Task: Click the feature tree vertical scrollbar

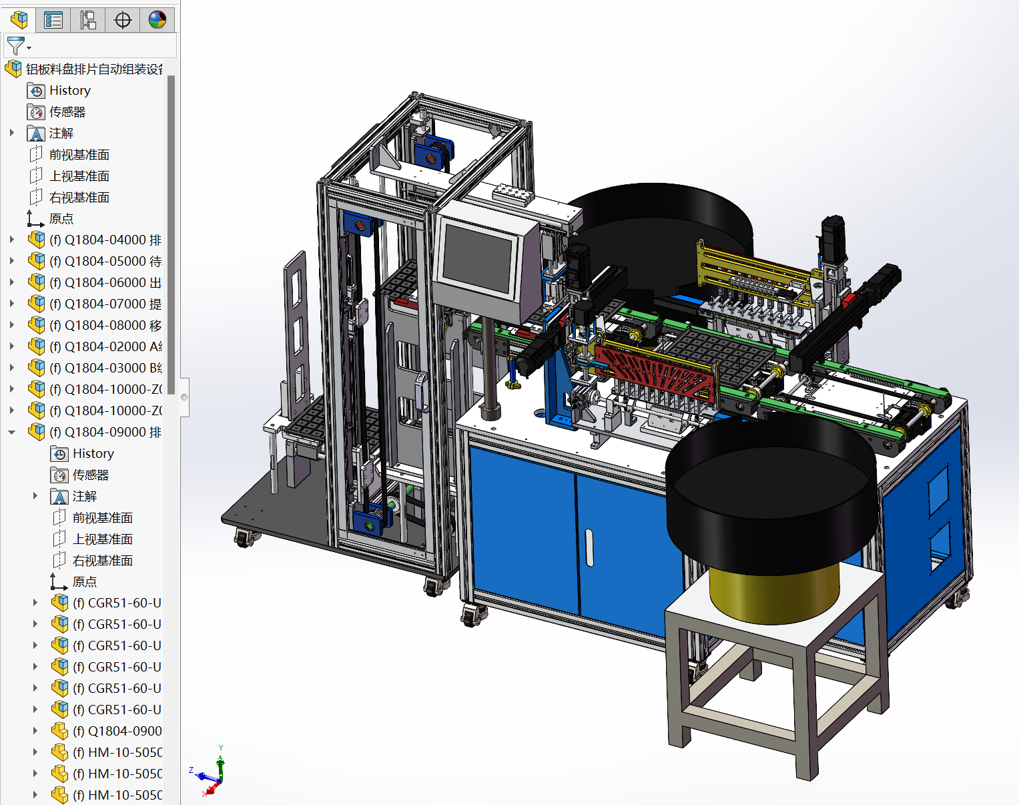Action: [x=171, y=234]
